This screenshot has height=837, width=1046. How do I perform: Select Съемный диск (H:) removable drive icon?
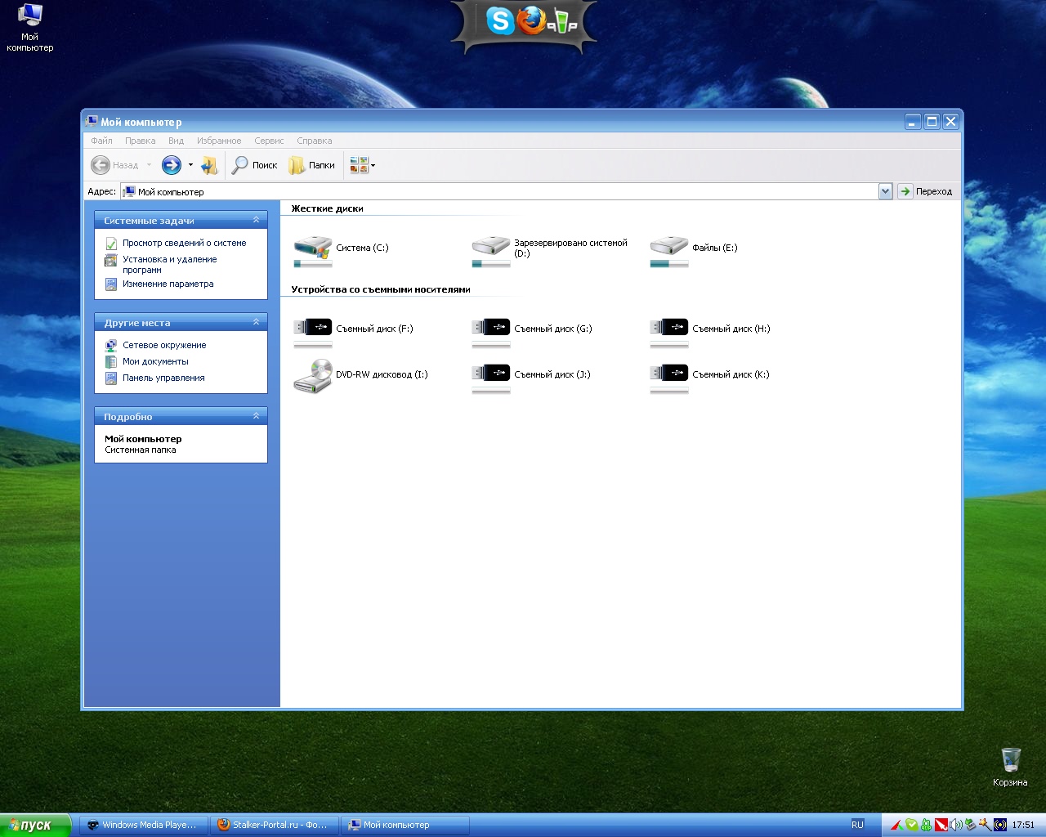[668, 331]
